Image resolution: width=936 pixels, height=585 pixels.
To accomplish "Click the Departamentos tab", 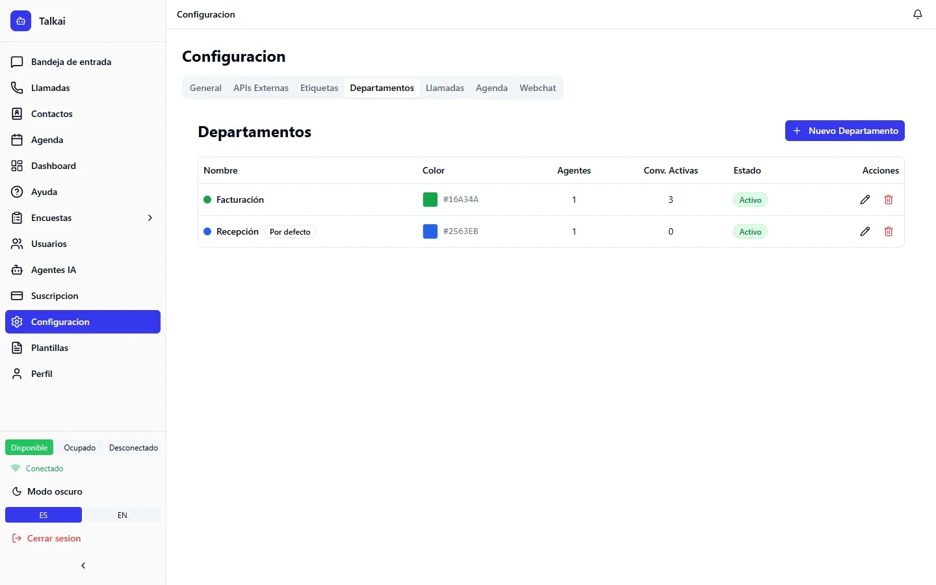I will click(x=382, y=88).
